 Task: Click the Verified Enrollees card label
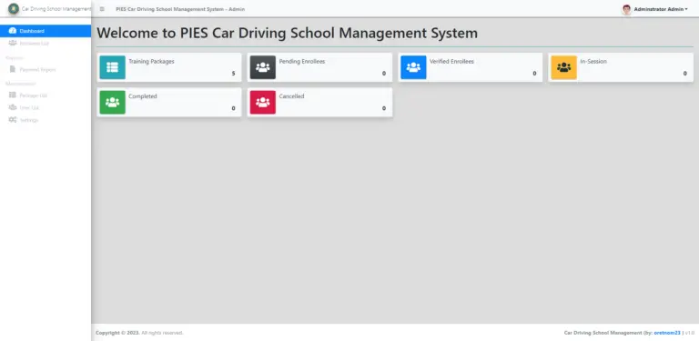(451, 62)
